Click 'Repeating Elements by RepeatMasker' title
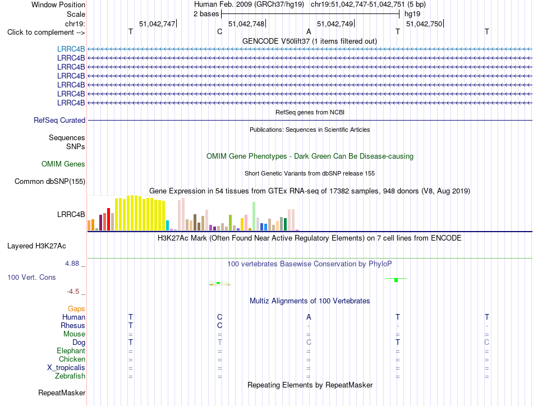 pyautogui.click(x=310, y=385)
